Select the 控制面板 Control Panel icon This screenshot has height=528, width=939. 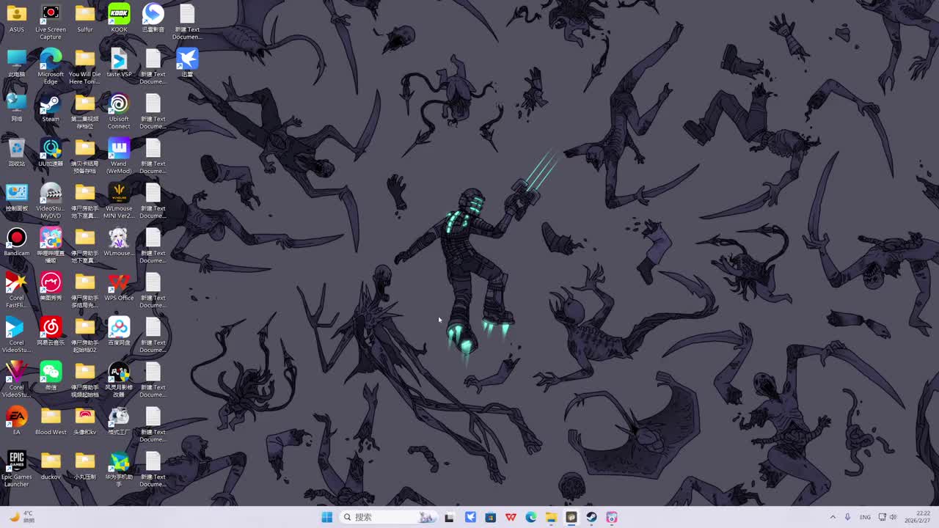16,197
